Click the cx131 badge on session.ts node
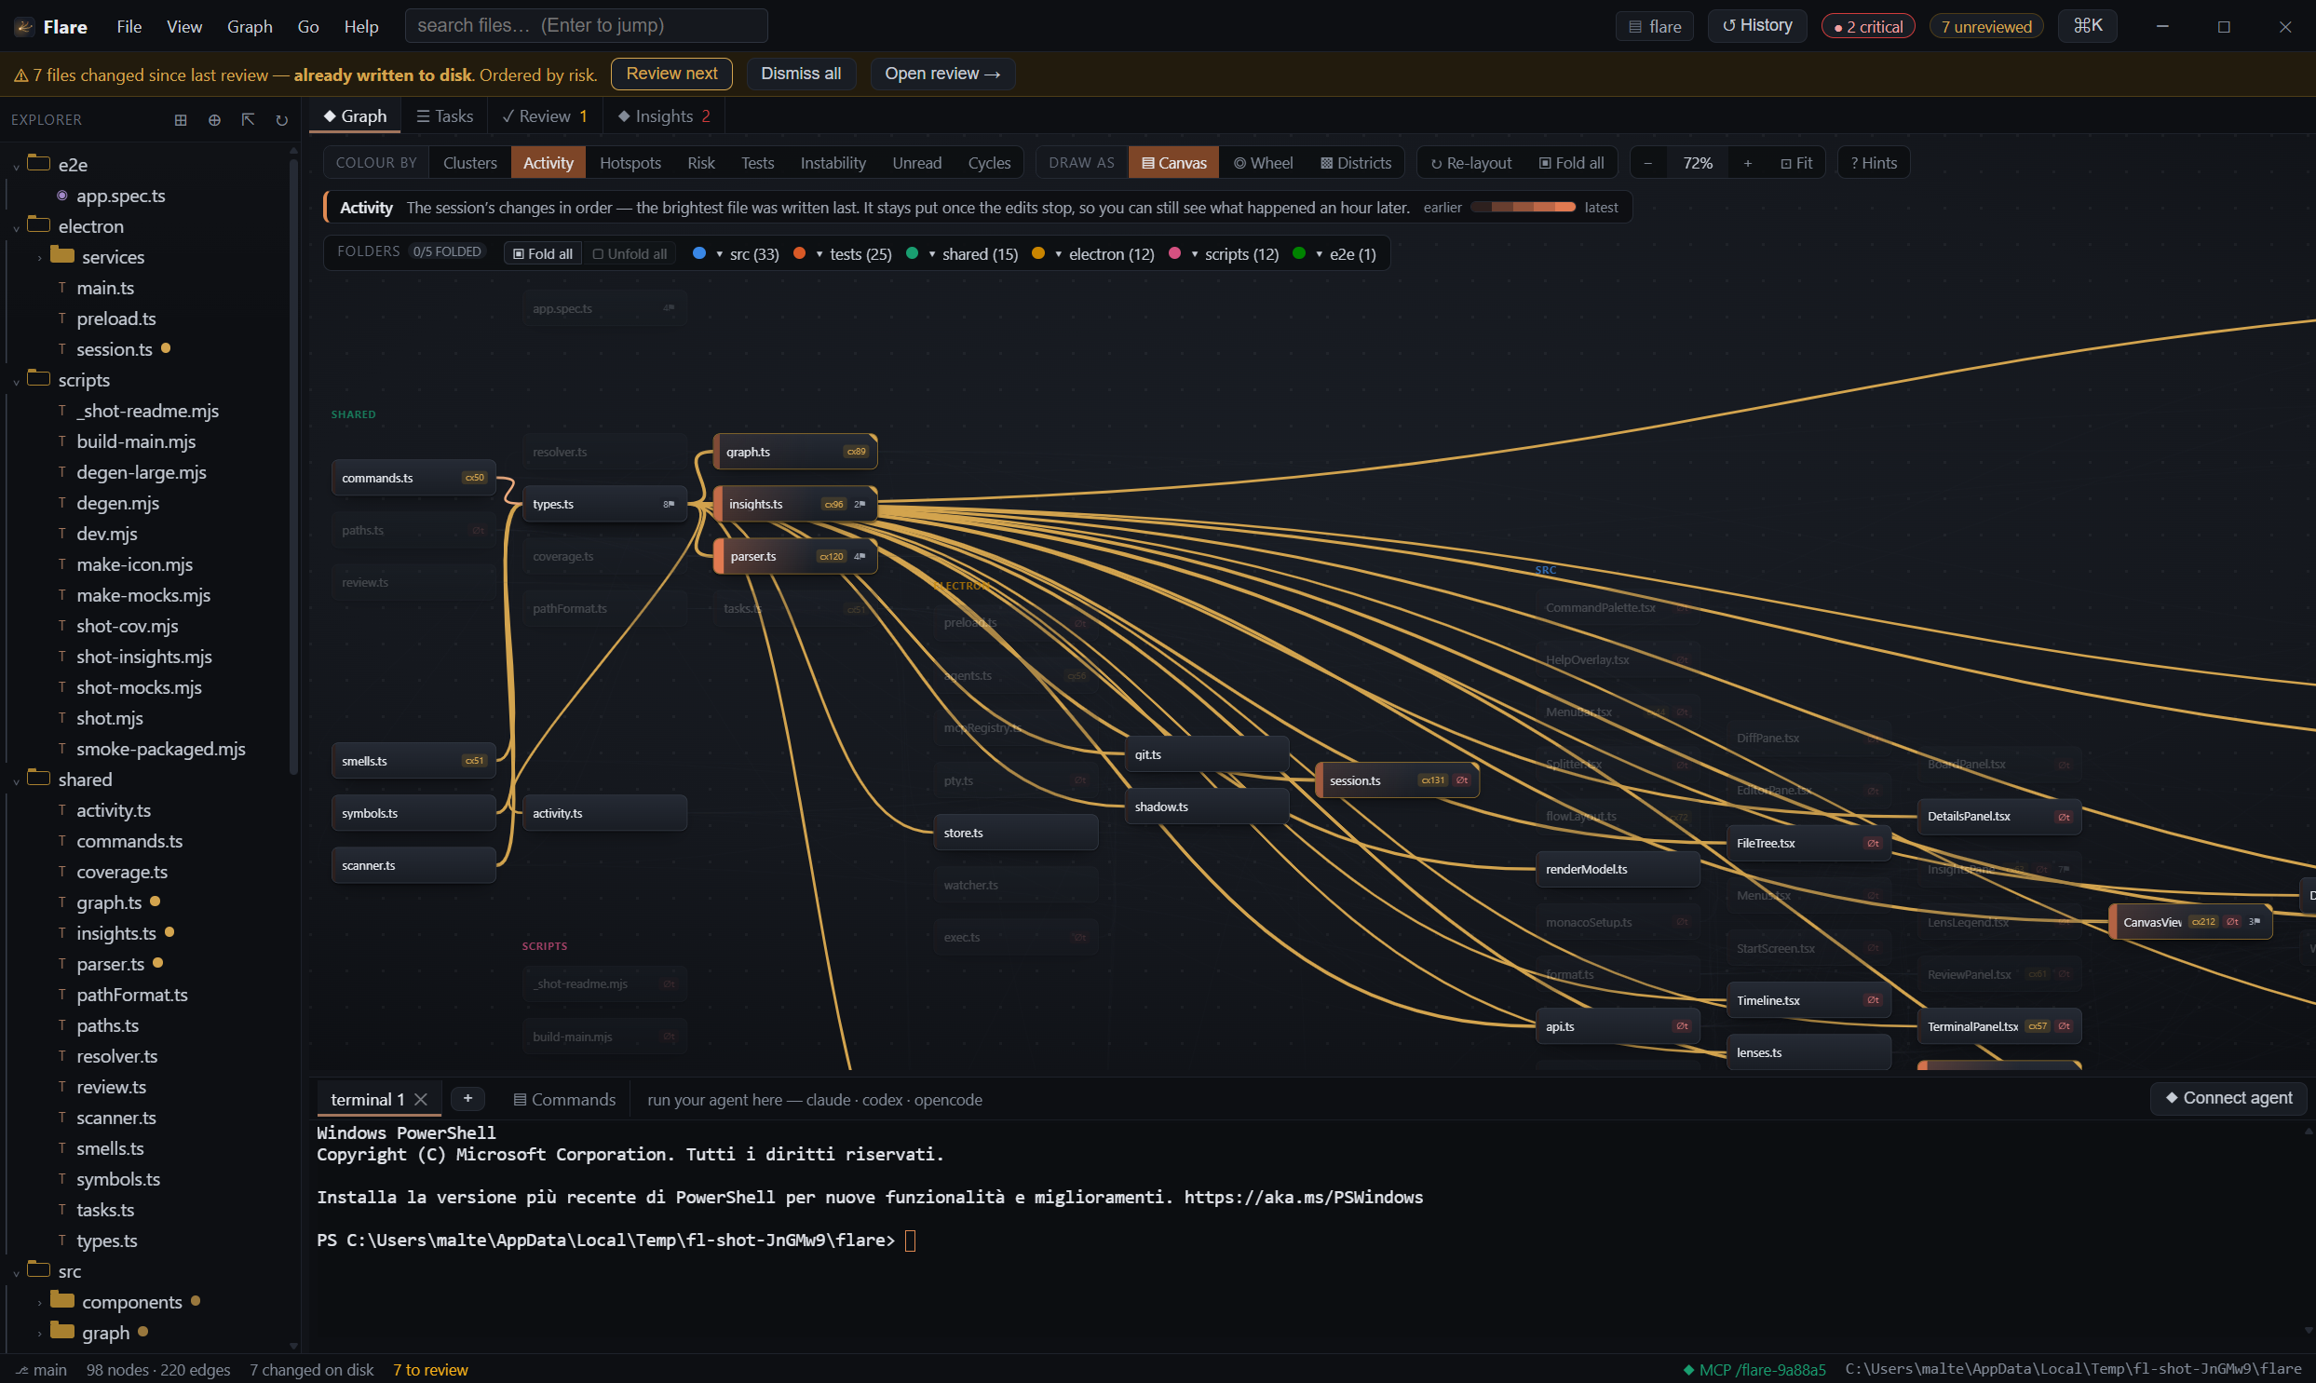 [1433, 780]
